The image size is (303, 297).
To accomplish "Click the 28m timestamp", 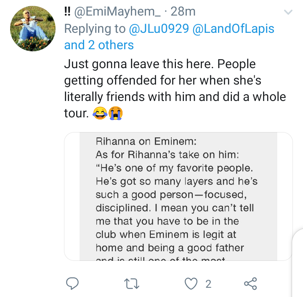I will pos(183,12).
